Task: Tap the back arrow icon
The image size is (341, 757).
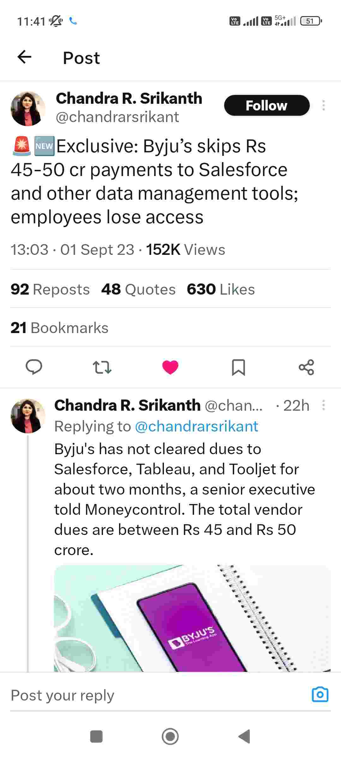Action: pos(24,57)
